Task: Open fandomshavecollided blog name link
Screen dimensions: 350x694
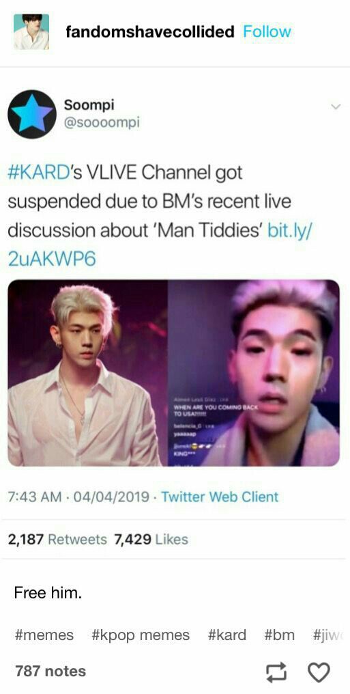Action: [150, 31]
